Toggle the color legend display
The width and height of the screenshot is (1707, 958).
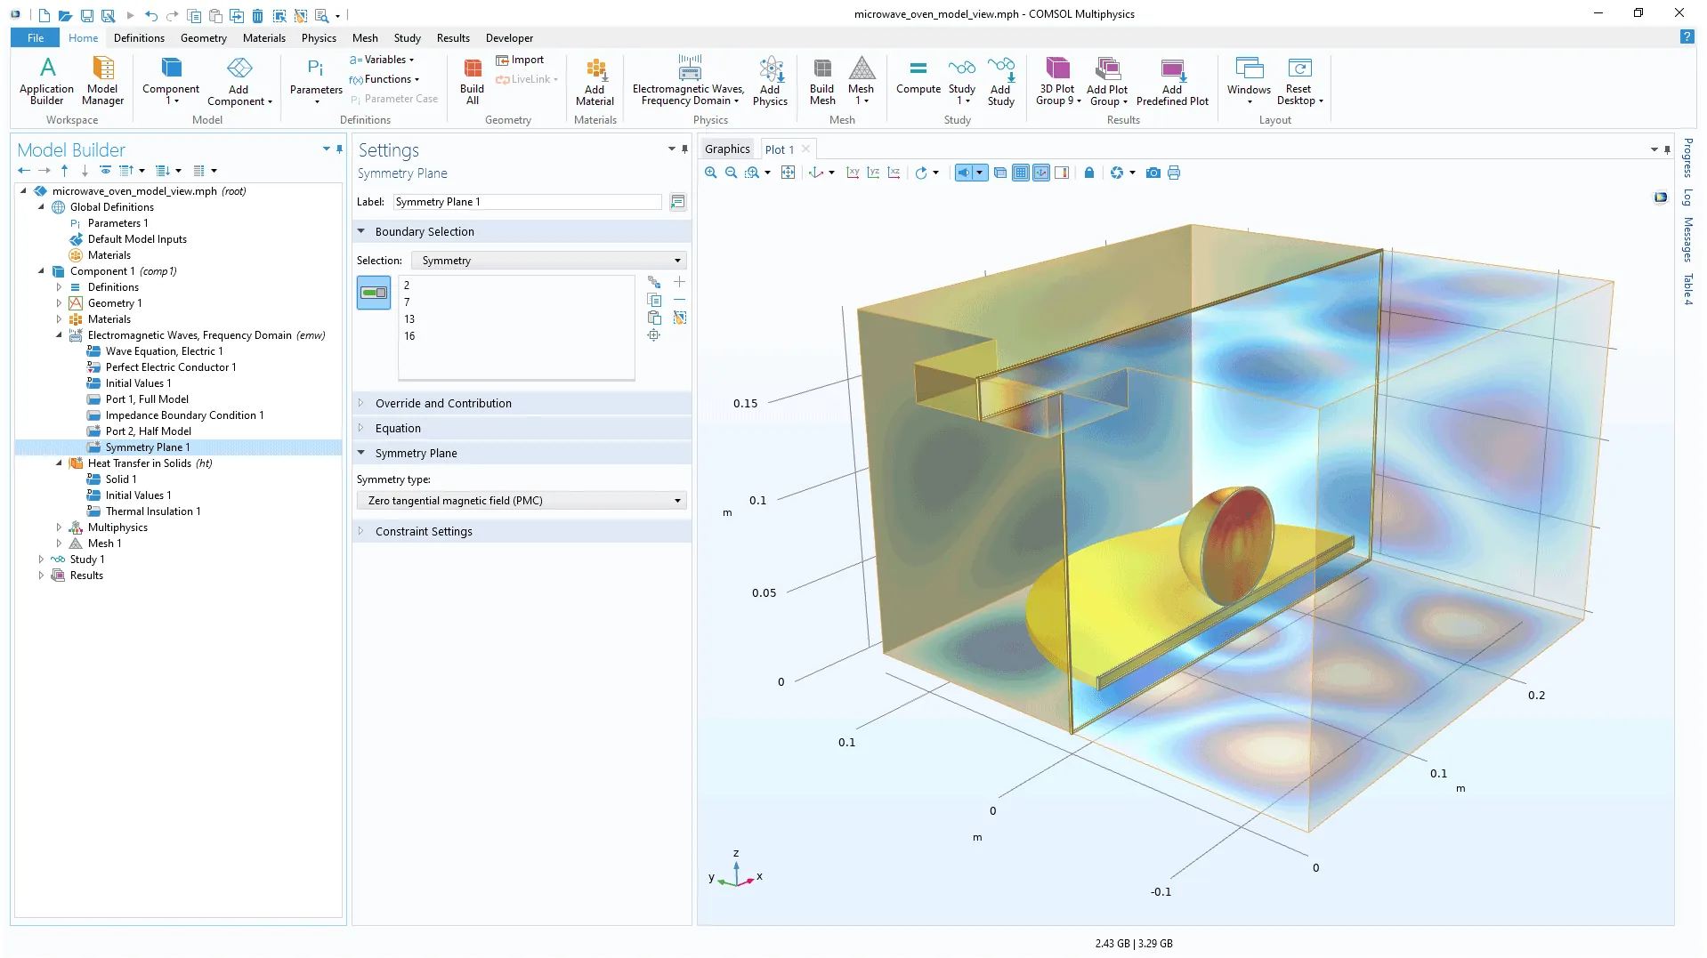coord(1062,173)
